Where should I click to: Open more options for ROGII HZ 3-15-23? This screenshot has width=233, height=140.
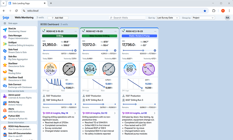click(76, 31)
